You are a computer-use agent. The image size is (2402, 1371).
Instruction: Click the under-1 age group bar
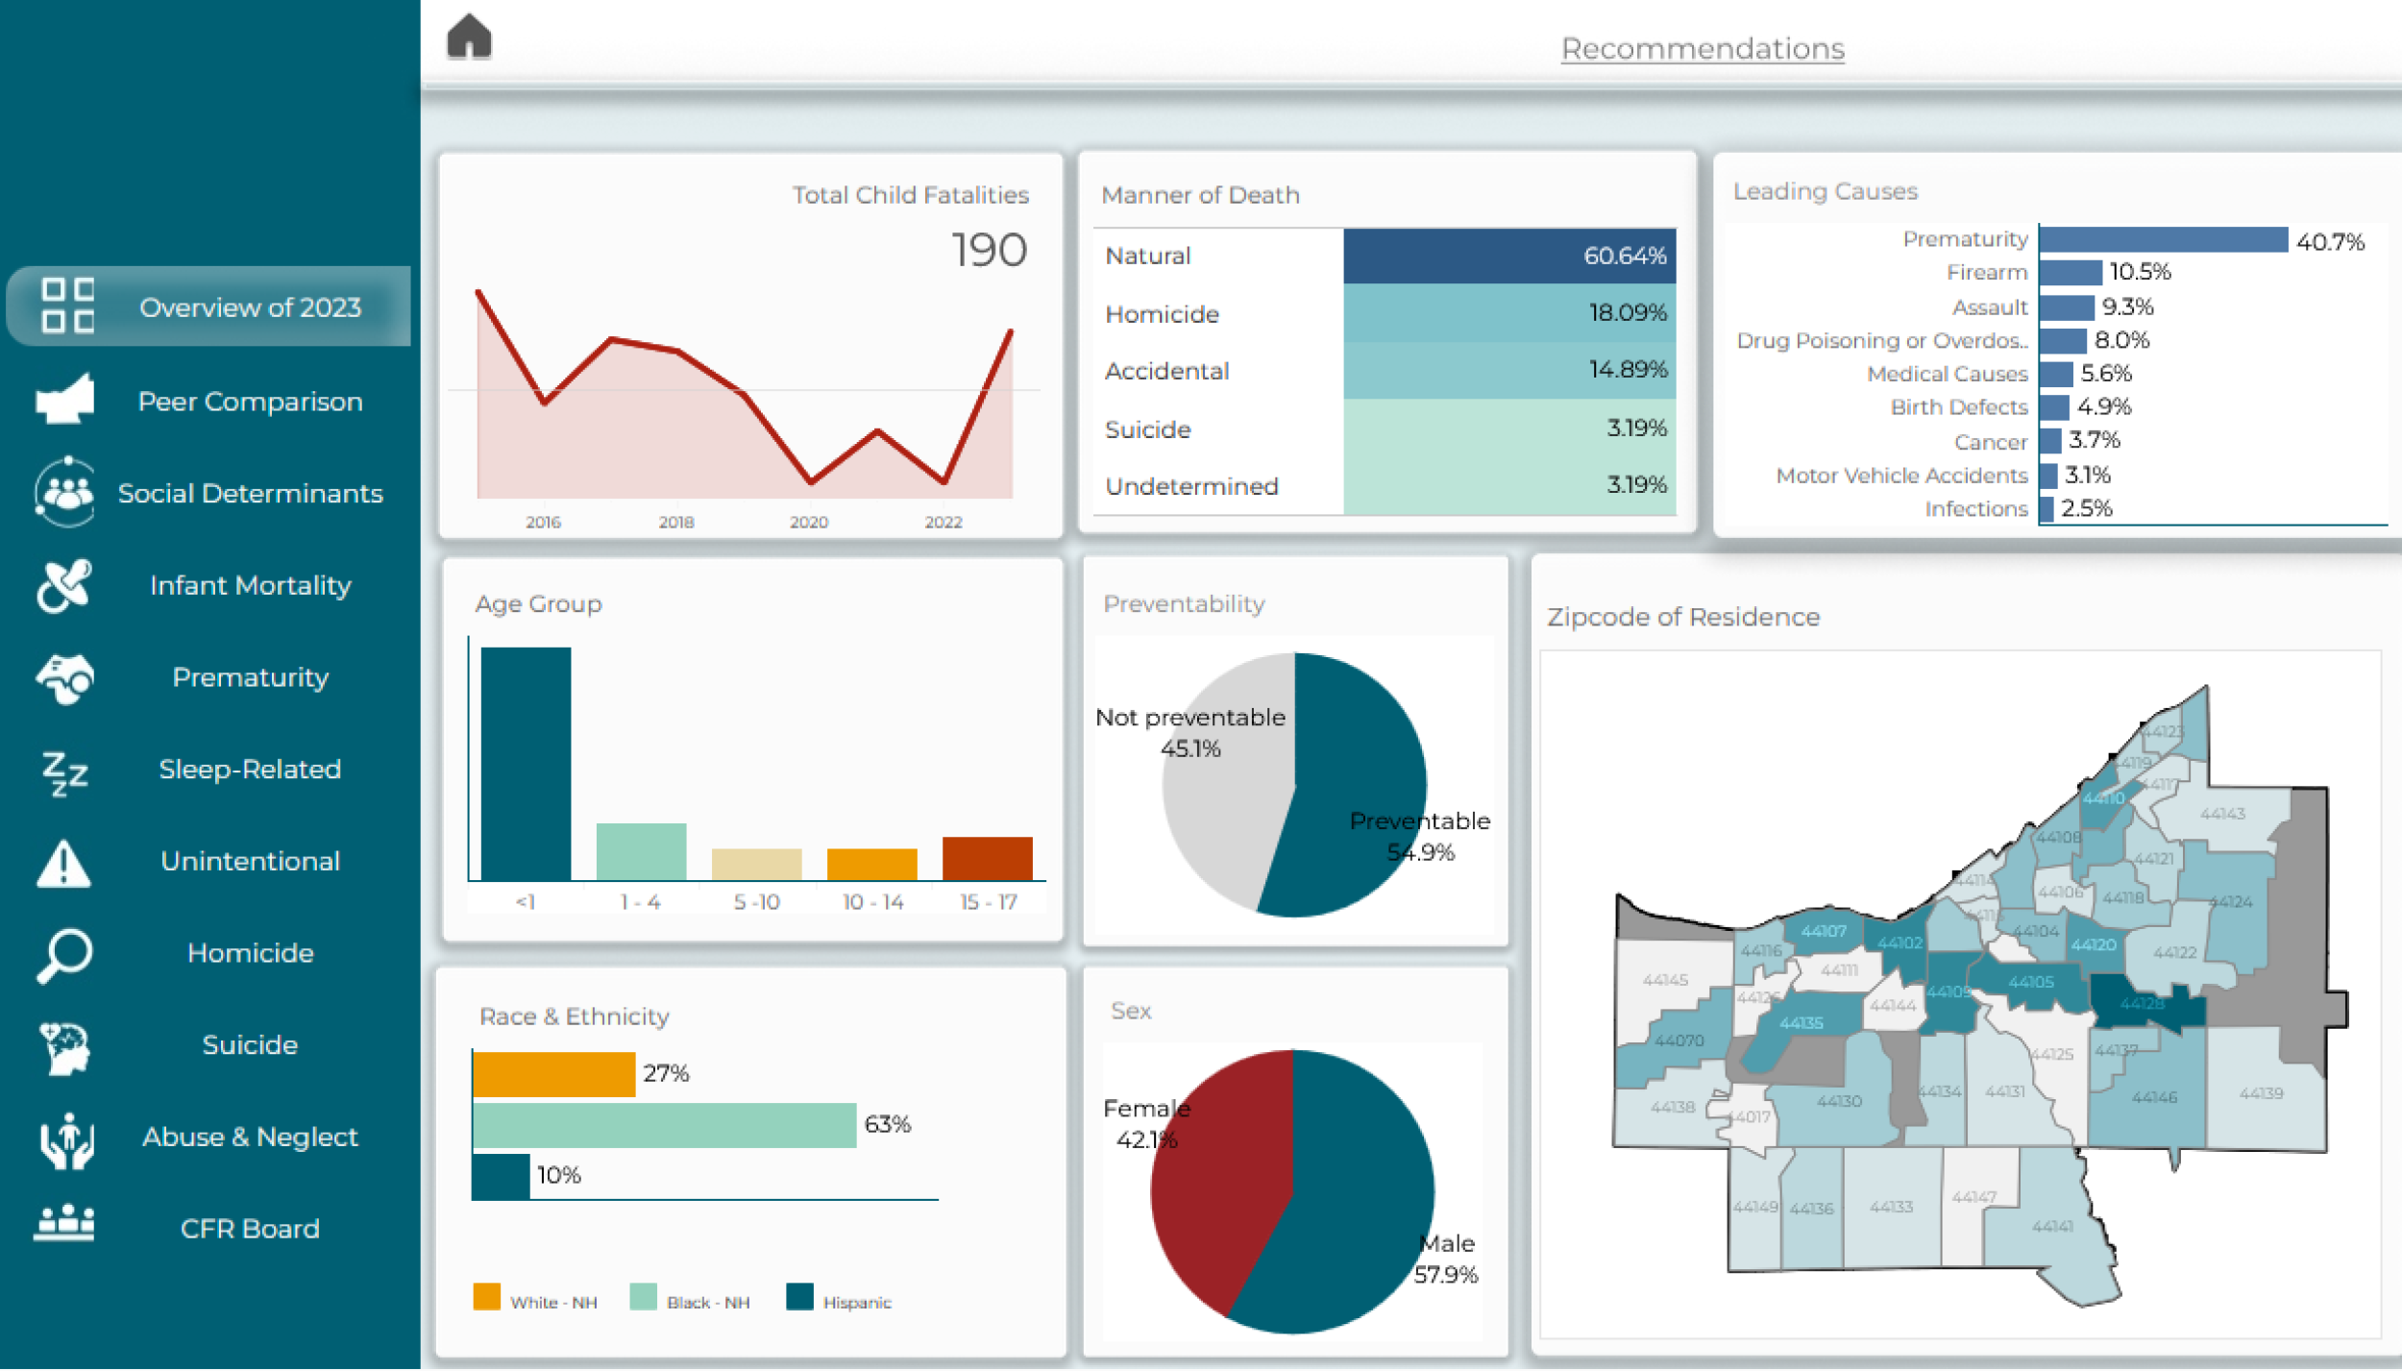[526, 764]
